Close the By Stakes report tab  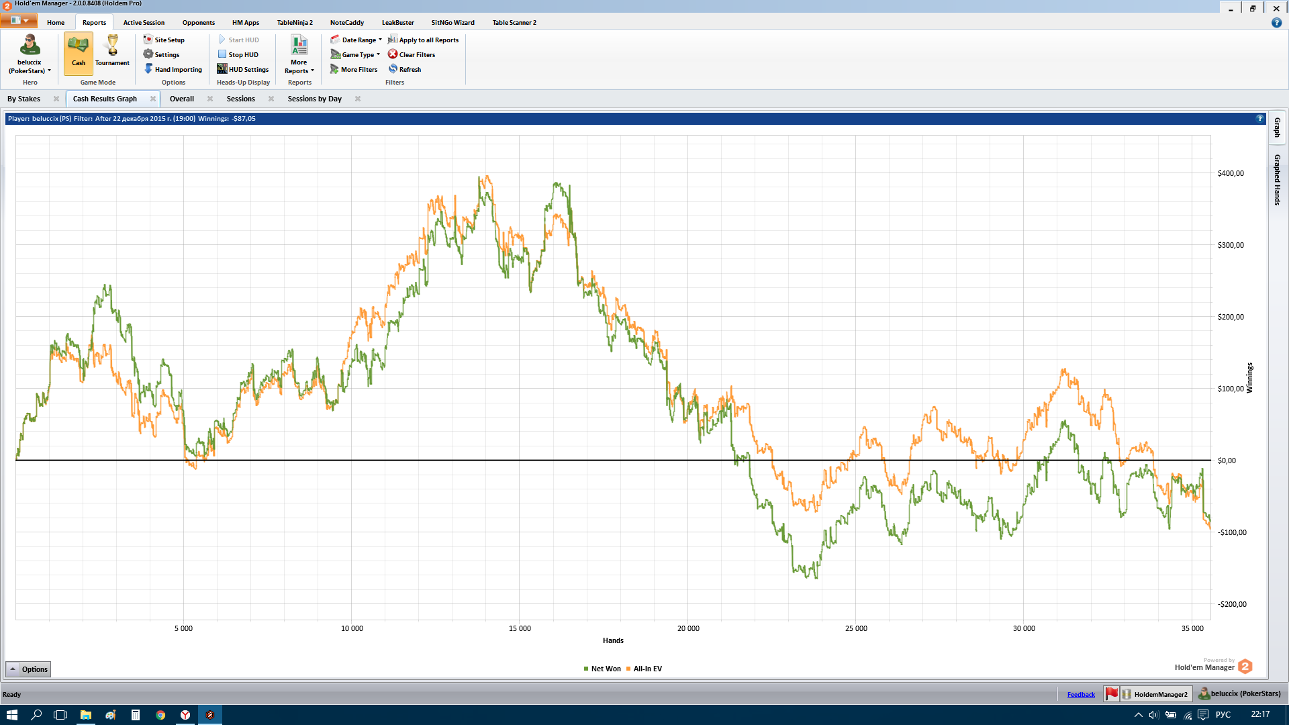tap(56, 99)
